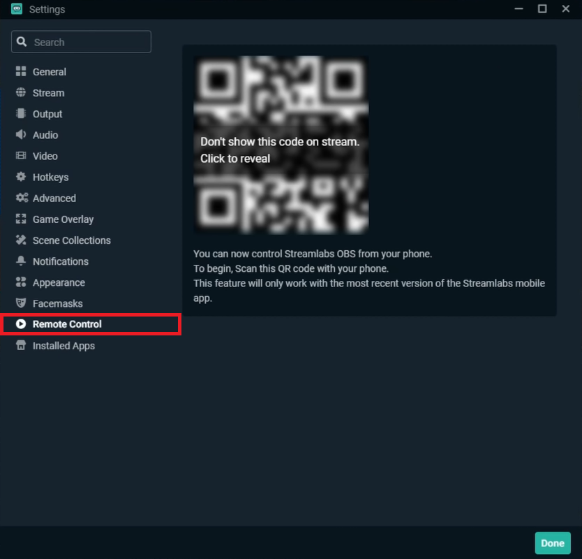Click the Advanced double-gear icon
582x559 pixels.
click(22, 198)
